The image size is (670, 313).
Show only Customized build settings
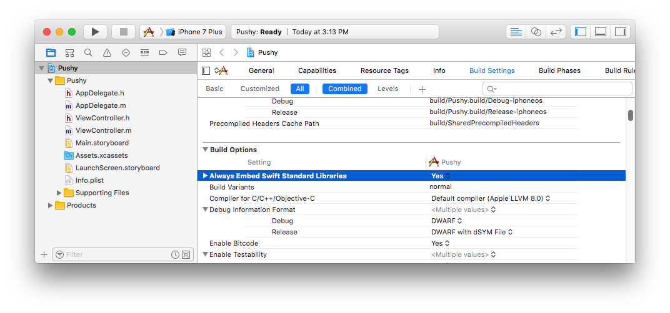click(260, 89)
